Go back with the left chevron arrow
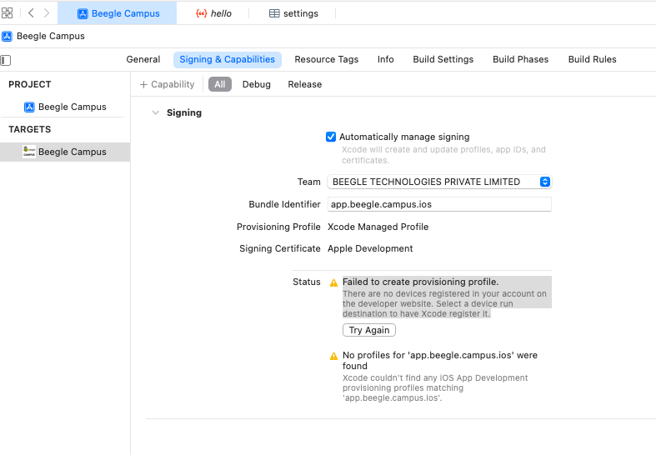656x455 pixels. [x=31, y=13]
